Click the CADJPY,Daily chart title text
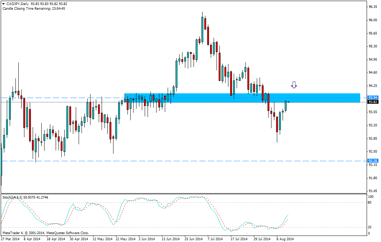Screen dimensions: 381x242 [x=18, y=4]
